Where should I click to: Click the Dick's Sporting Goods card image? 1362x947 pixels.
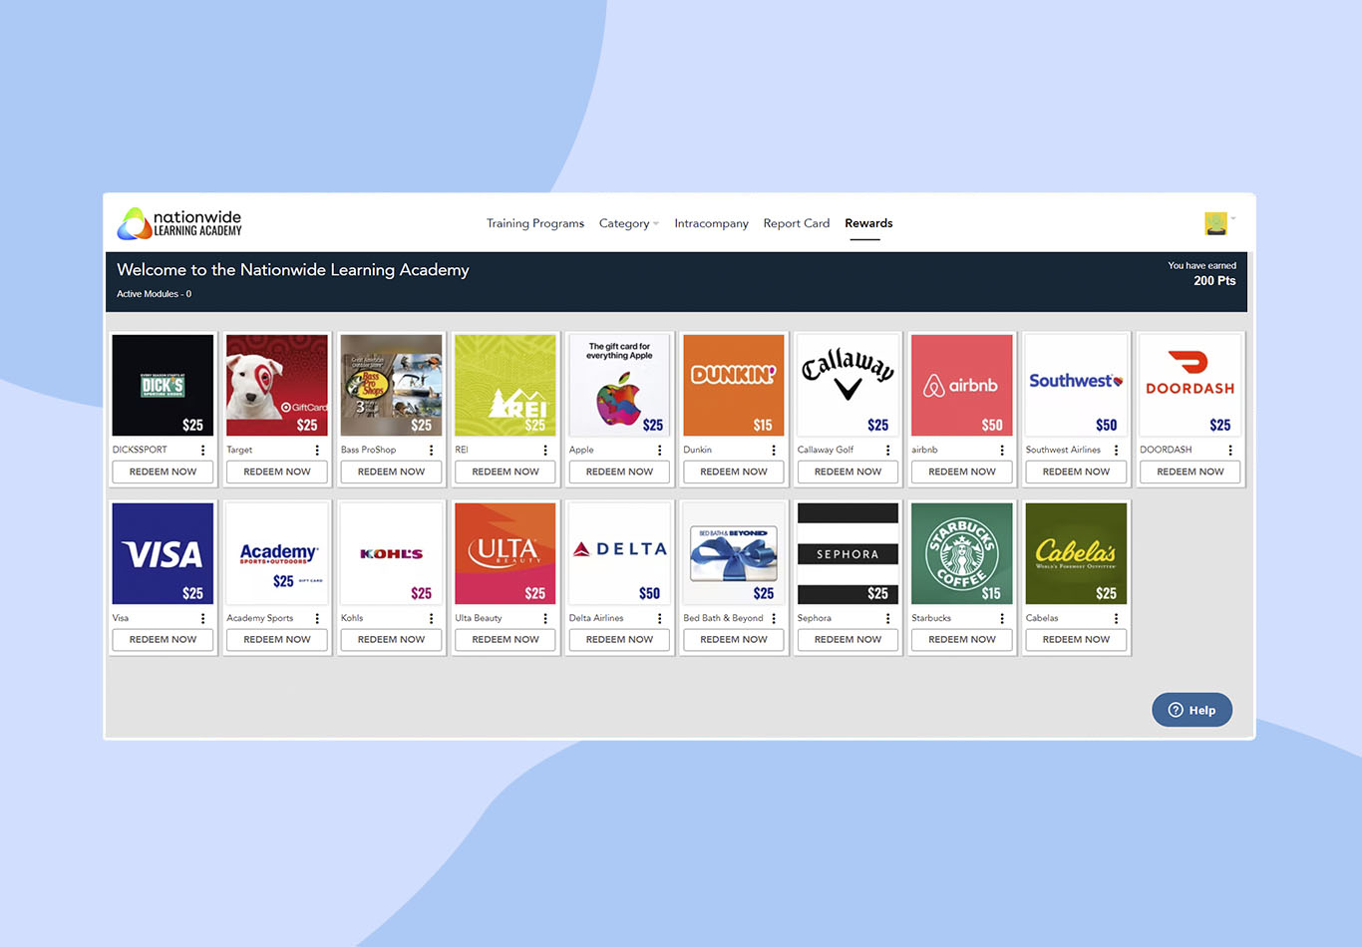tap(163, 385)
